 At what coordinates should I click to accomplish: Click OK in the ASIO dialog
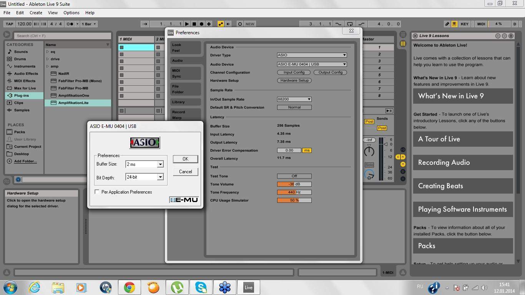185,159
